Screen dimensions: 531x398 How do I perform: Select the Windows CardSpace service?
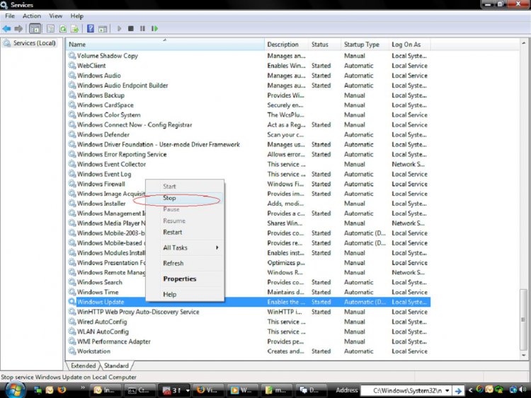[x=249, y=105]
